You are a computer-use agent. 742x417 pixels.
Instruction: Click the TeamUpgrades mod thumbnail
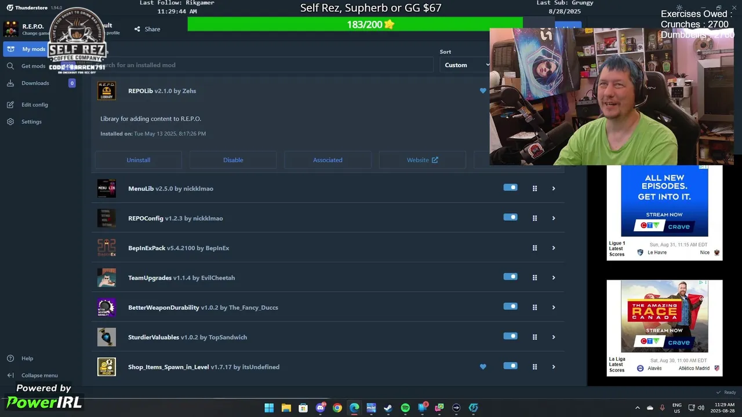pyautogui.click(x=107, y=277)
